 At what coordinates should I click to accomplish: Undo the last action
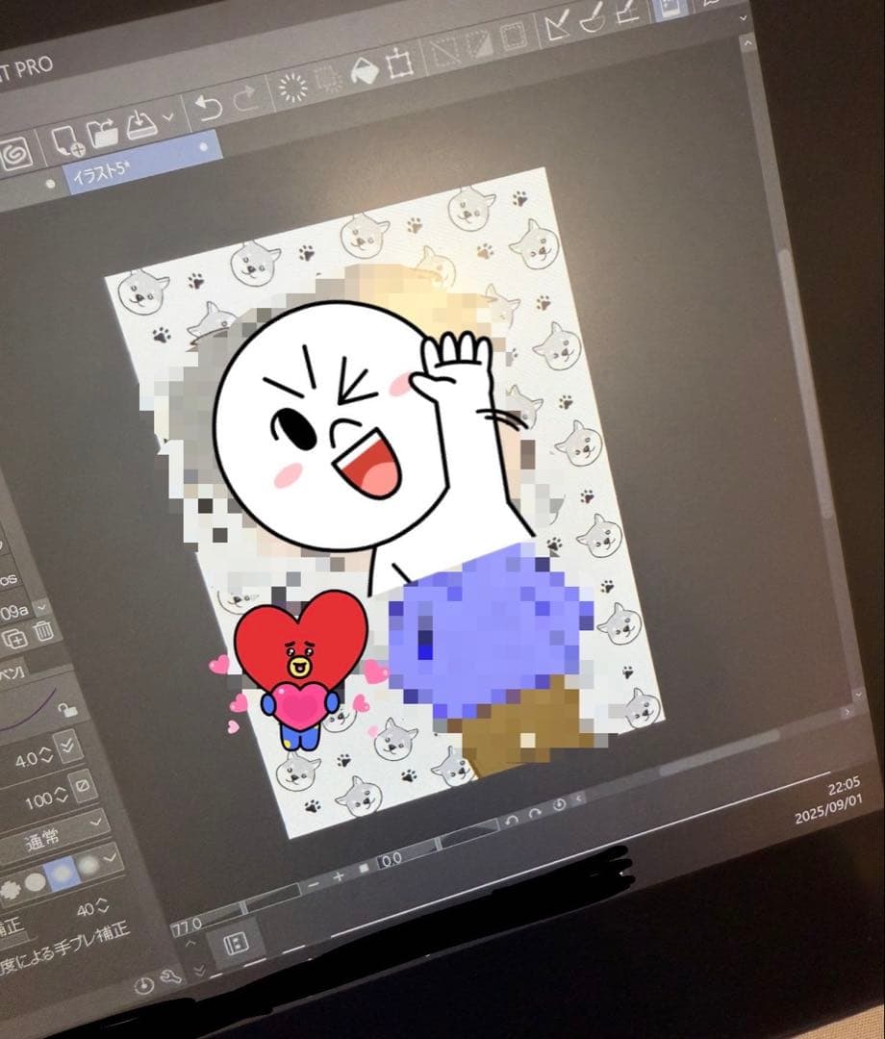[208, 107]
